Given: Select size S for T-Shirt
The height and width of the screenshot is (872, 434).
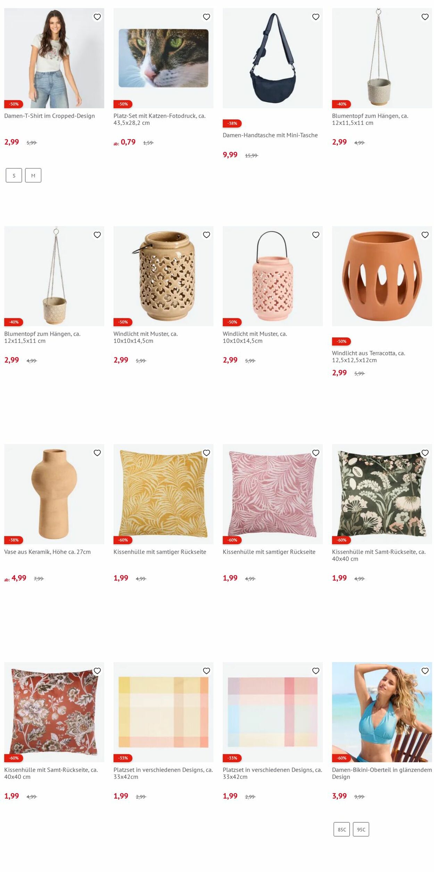Looking at the screenshot, I should click(14, 176).
